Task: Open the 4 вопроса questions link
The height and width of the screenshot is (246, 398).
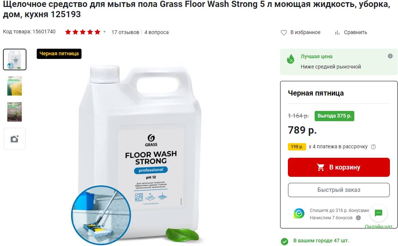Action: pyautogui.click(x=156, y=32)
